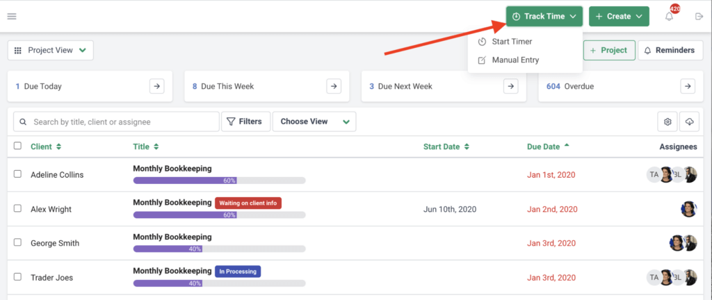Open Overdue projects arrow icon
712x300 pixels.
point(688,86)
